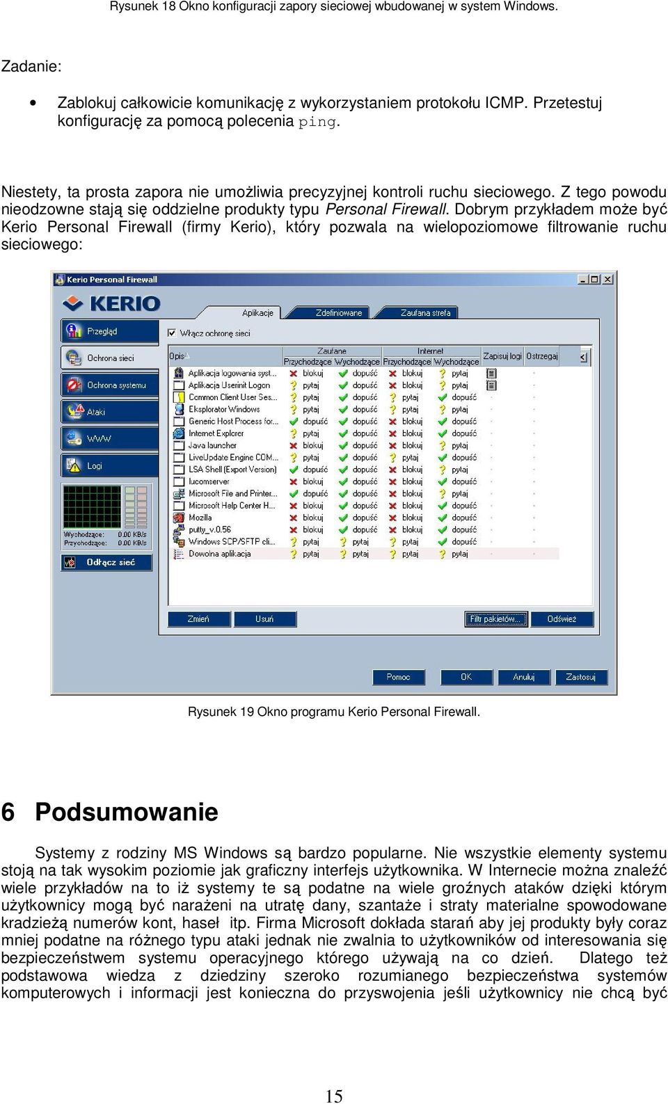
Task: Click 'blokuj' in Internet Explorer Internet Przychodzące
Action: [412, 433]
